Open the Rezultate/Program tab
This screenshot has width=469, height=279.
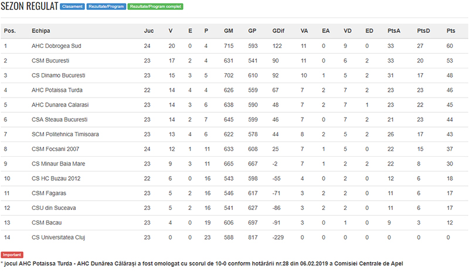click(107, 6)
